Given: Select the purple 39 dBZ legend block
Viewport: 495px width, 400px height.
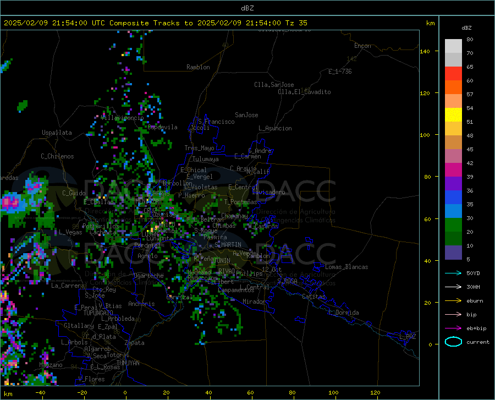Looking at the screenshot, I should point(453,184).
